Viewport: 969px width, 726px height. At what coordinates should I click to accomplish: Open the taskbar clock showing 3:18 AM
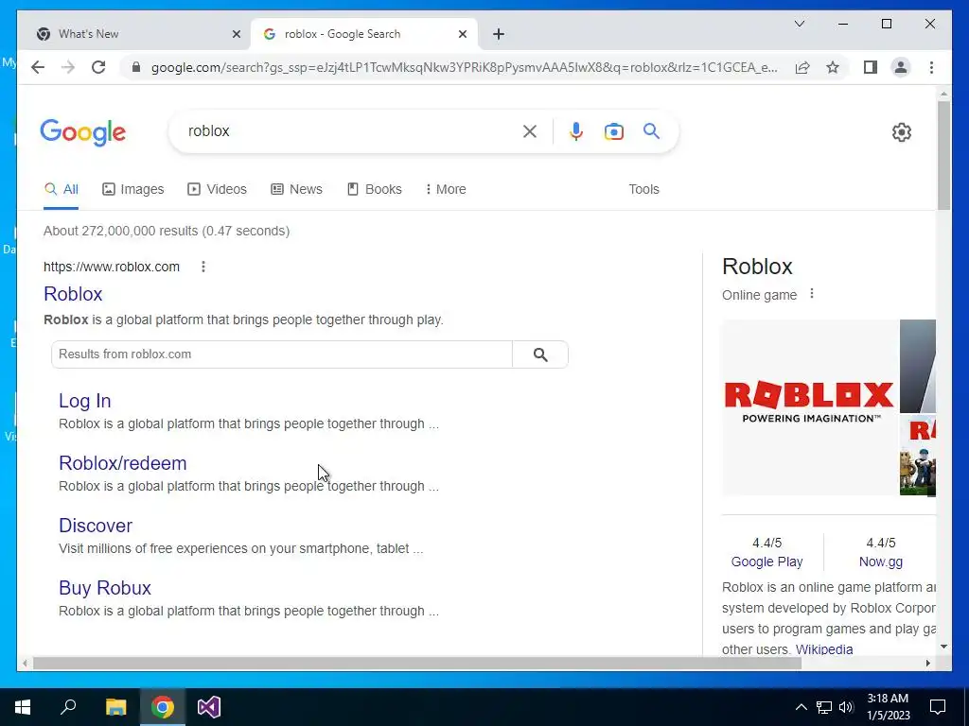pyautogui.click(x=888, y=707)
